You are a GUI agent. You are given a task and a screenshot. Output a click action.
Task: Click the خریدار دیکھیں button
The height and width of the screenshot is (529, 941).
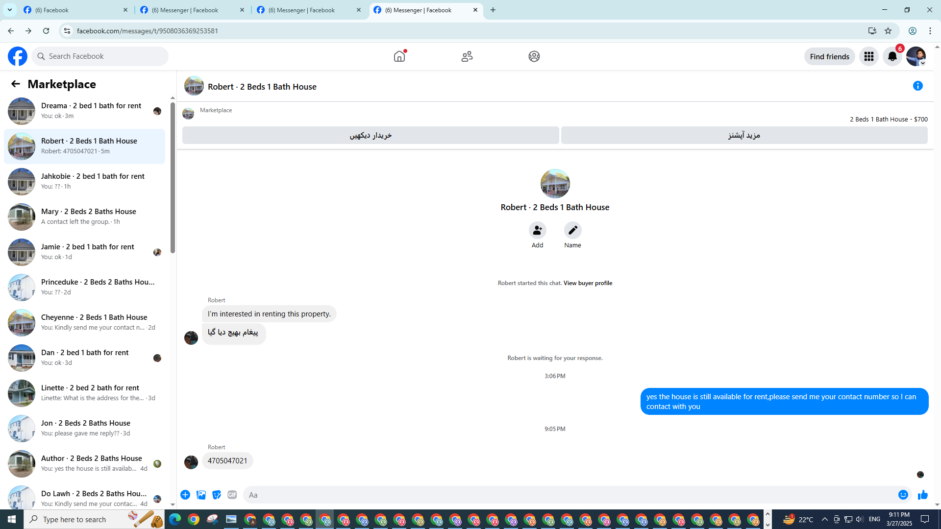tap(371, 135)
